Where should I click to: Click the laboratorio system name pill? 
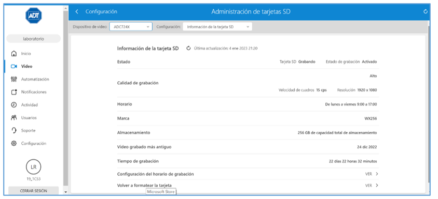point(34,39)
